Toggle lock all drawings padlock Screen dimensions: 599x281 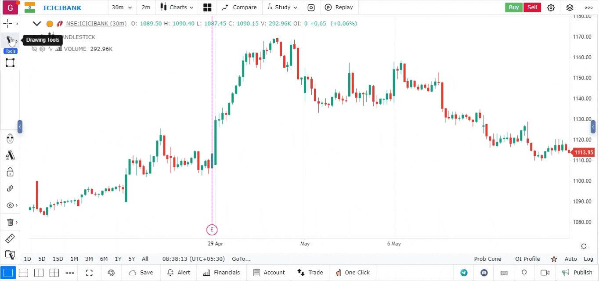(10, 172)
